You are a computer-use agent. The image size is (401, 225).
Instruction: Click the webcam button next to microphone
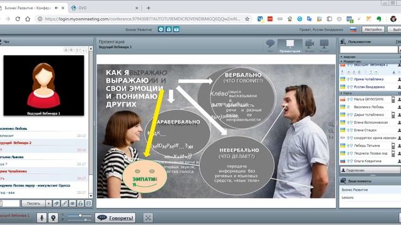pyautogui.click(x=53, y=217)
